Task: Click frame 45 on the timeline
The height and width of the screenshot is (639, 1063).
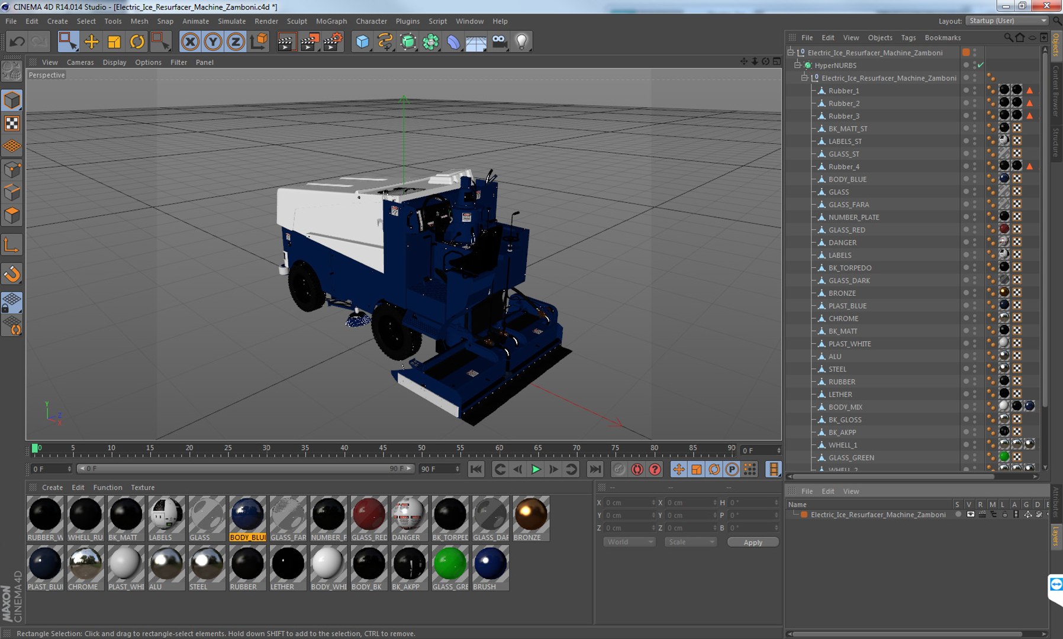Action: pos(383,449)
